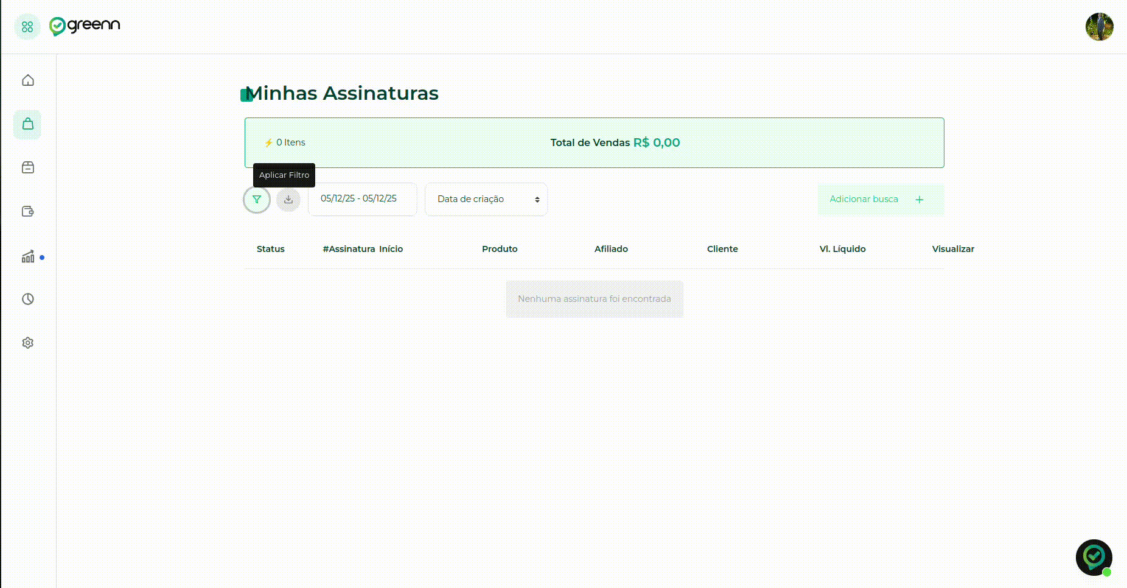Apply filter using the funnel icon
Viewport: 1127px width, 588px height.
[x=257, y=200]
